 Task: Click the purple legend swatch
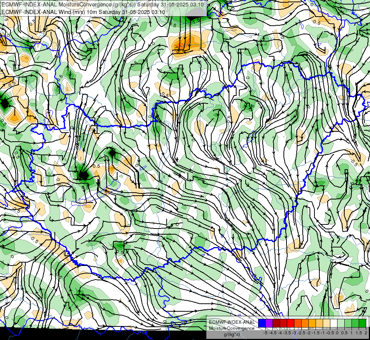(x=269, y=323)
